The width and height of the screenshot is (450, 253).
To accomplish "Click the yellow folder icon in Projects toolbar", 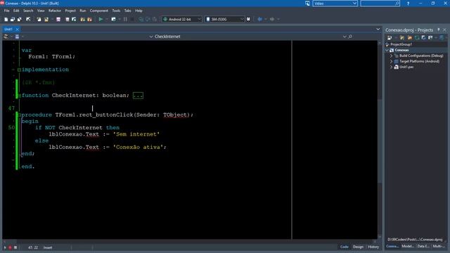I will tap(402, 38).
